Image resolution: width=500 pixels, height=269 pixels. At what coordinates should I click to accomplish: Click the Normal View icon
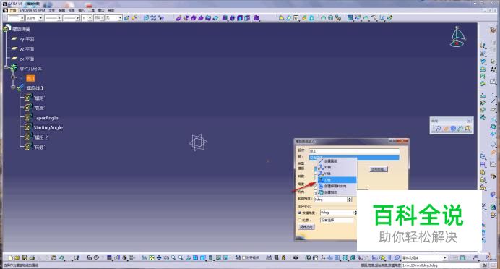[188, 257]
